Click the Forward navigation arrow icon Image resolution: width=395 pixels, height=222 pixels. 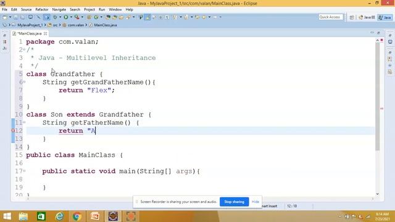(215, 17)
